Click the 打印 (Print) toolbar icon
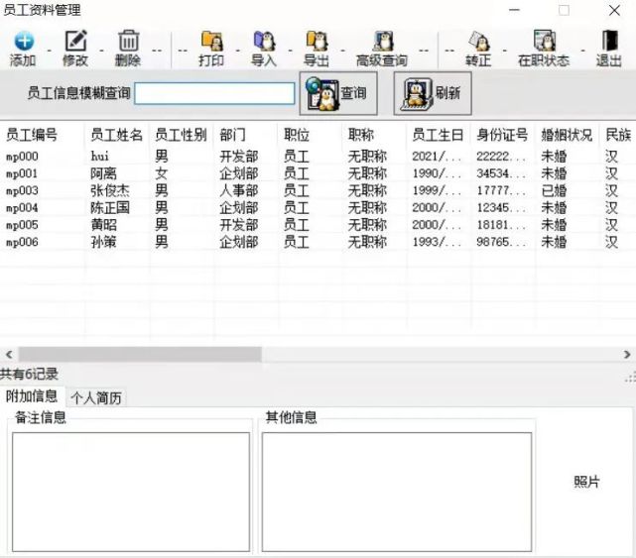 click(x=211, y=41)
